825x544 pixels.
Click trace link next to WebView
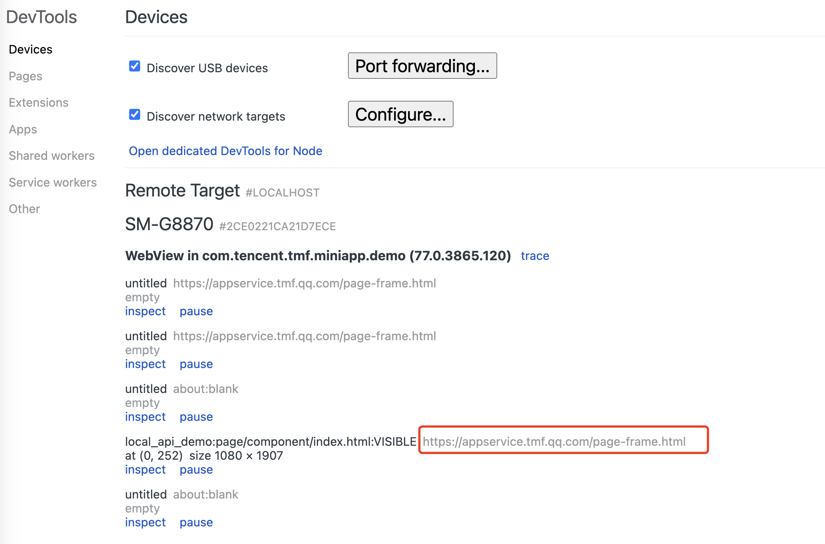535,256
